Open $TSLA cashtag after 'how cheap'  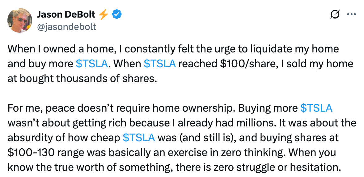pos(139,138)
